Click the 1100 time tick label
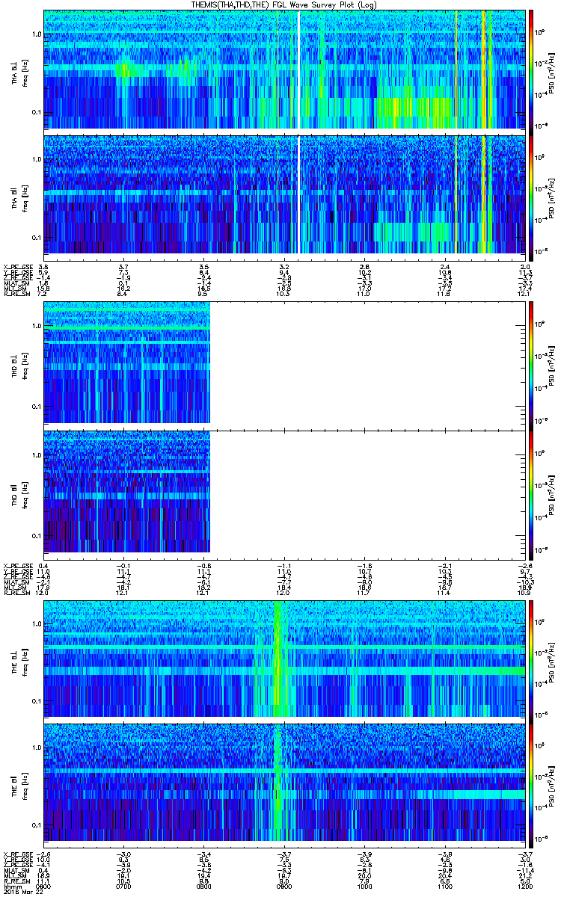This screenshot has height=897, width=561. [444, 886]
